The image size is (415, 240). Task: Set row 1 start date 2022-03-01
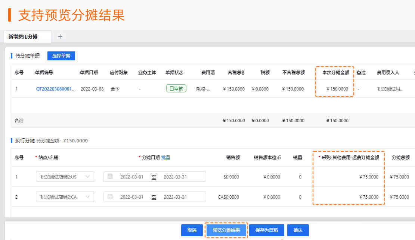click(132, 177)
